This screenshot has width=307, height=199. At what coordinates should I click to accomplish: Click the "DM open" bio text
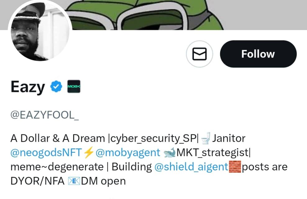(x=103, y=181)
